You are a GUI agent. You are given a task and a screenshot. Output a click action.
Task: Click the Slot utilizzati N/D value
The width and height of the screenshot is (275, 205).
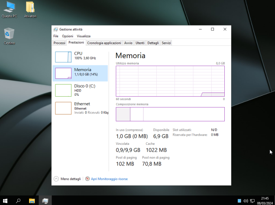pos(214,130)
